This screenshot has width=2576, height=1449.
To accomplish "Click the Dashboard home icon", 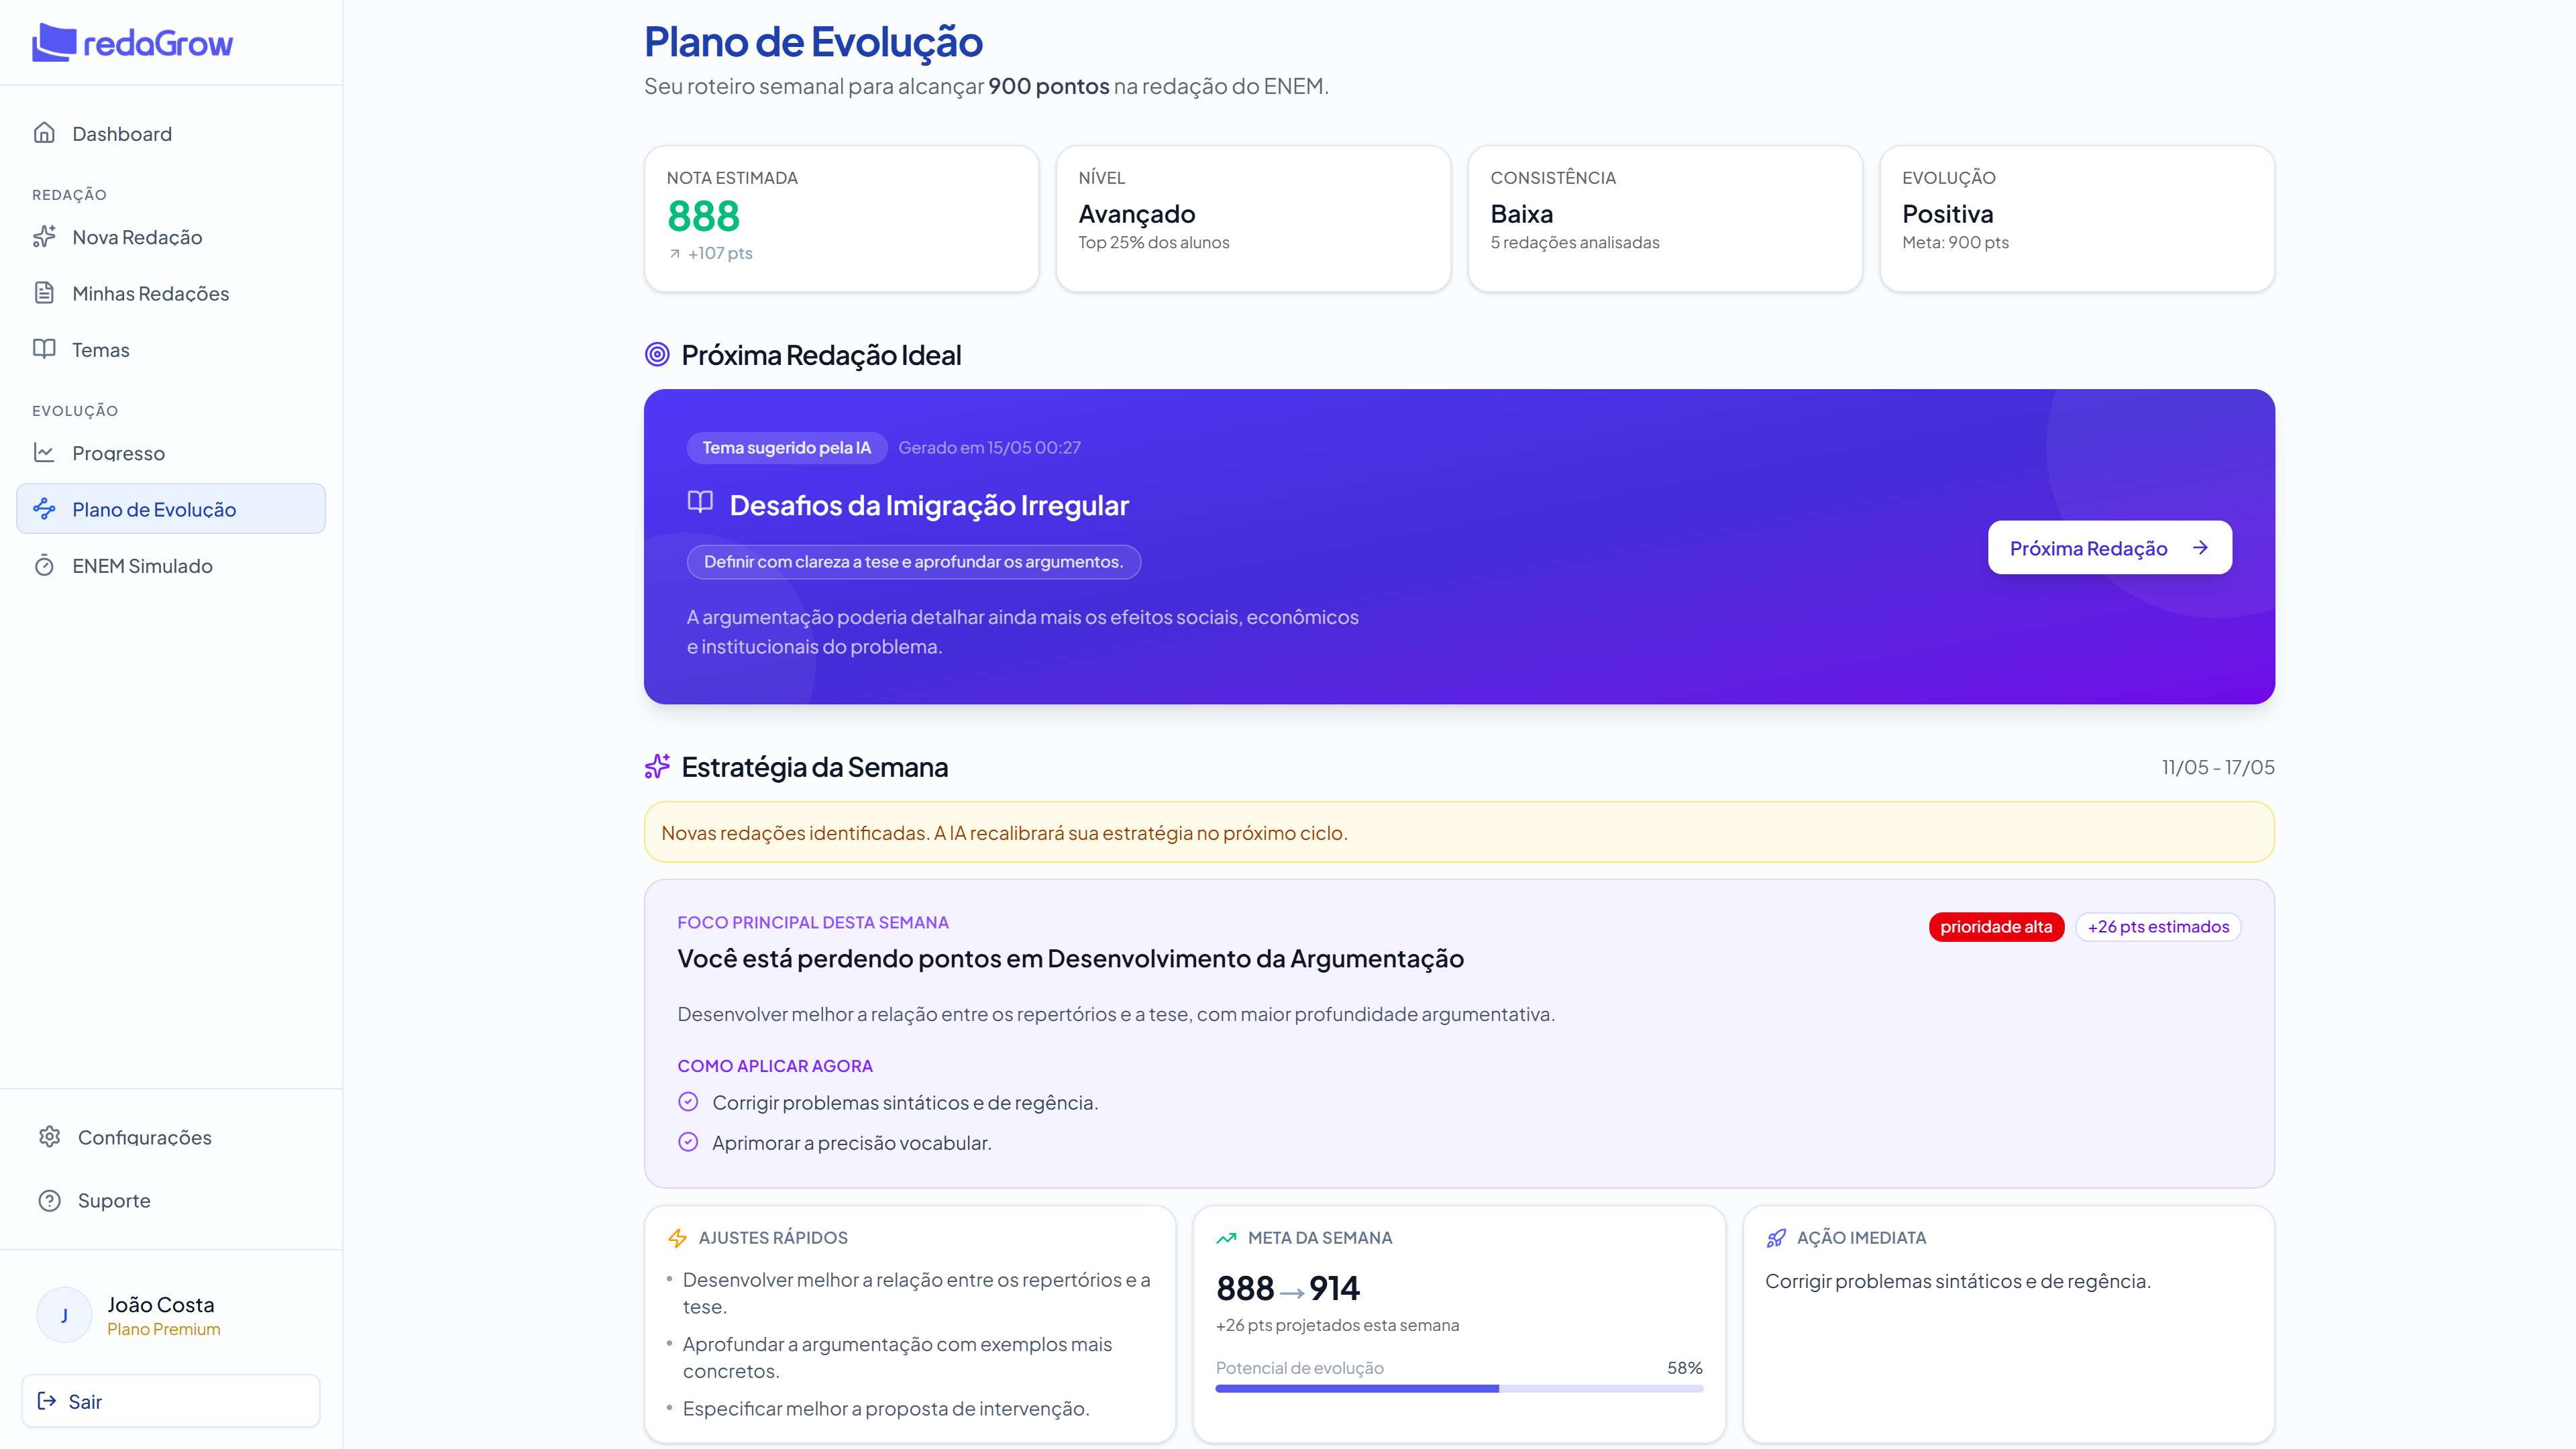I will [44, 133].
